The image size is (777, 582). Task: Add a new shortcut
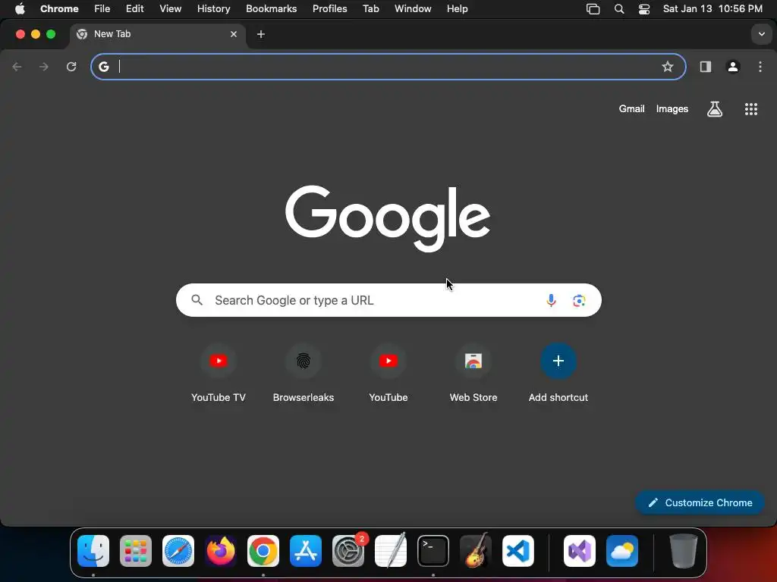[558, 374]
